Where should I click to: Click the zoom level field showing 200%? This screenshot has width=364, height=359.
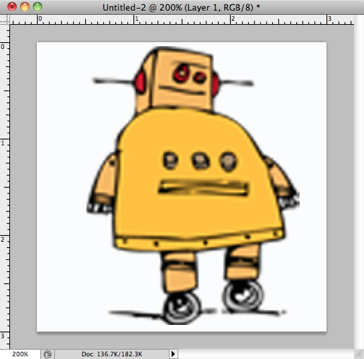click(x=20, y=354)
